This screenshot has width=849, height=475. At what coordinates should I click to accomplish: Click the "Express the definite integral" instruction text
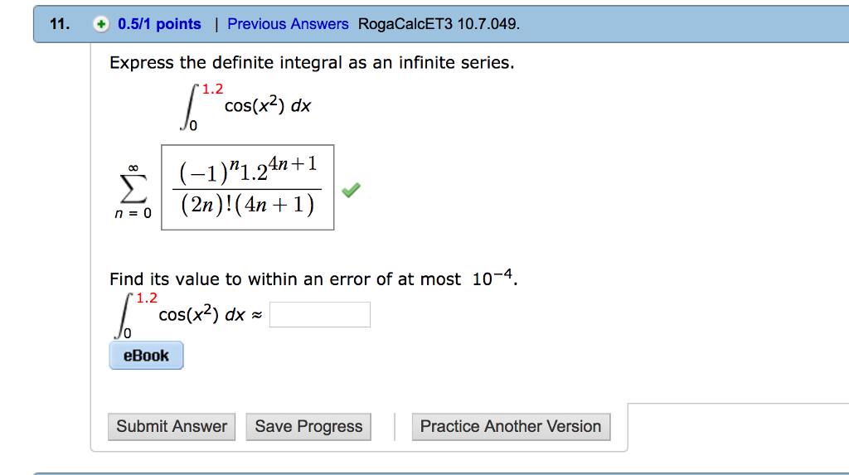pyautogui.click(x=312, y=63)
